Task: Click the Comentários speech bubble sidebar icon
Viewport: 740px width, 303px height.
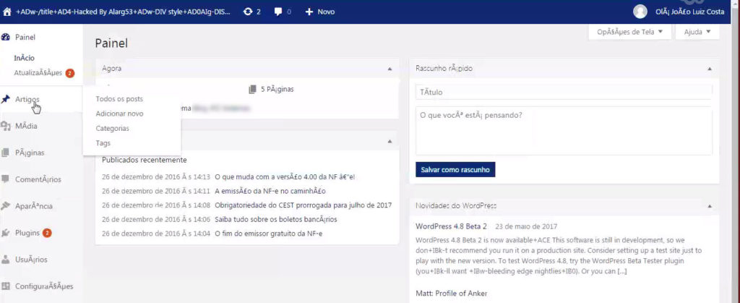Action: point(6,179)
